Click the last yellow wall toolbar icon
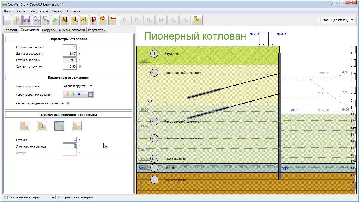Image resolution: width=359 pixels, height=202 pixels. tap(197, 20)
